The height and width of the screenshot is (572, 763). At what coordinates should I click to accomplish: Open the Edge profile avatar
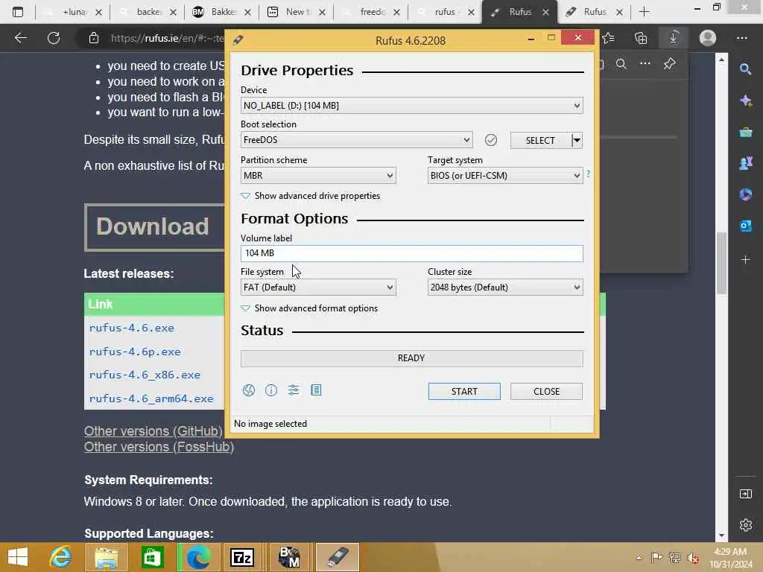tap(708, 38)
